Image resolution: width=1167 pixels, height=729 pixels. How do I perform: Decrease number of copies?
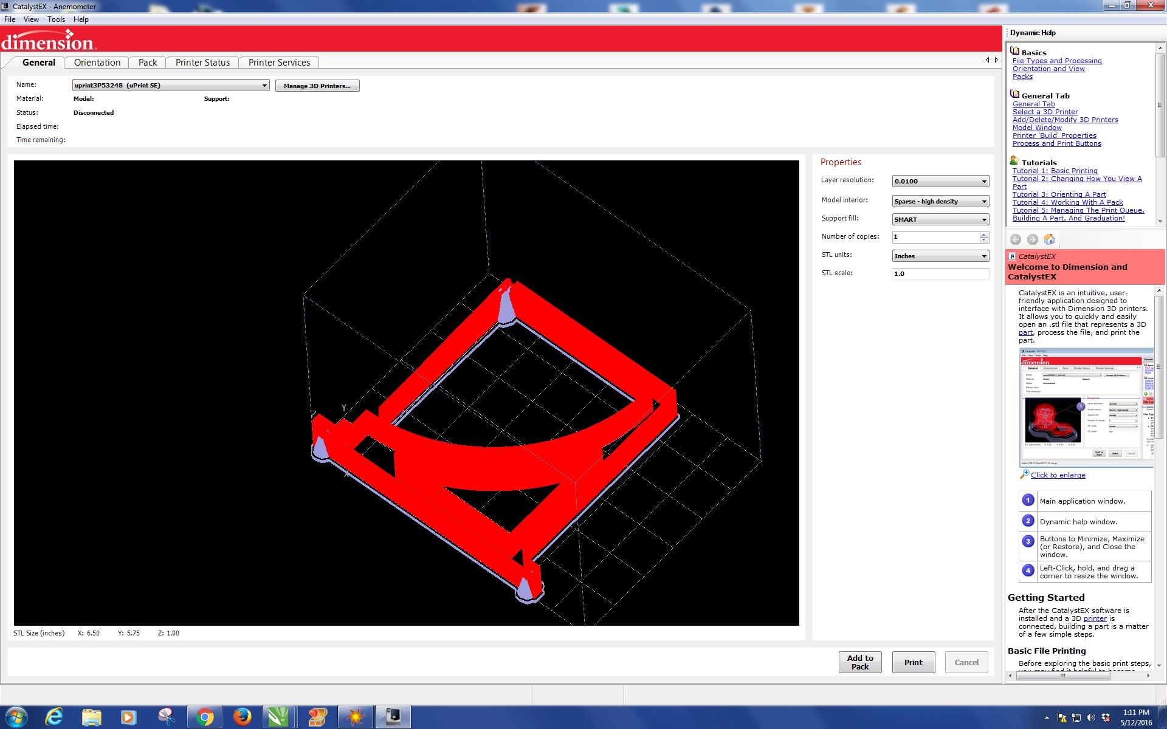click(984, 240)
